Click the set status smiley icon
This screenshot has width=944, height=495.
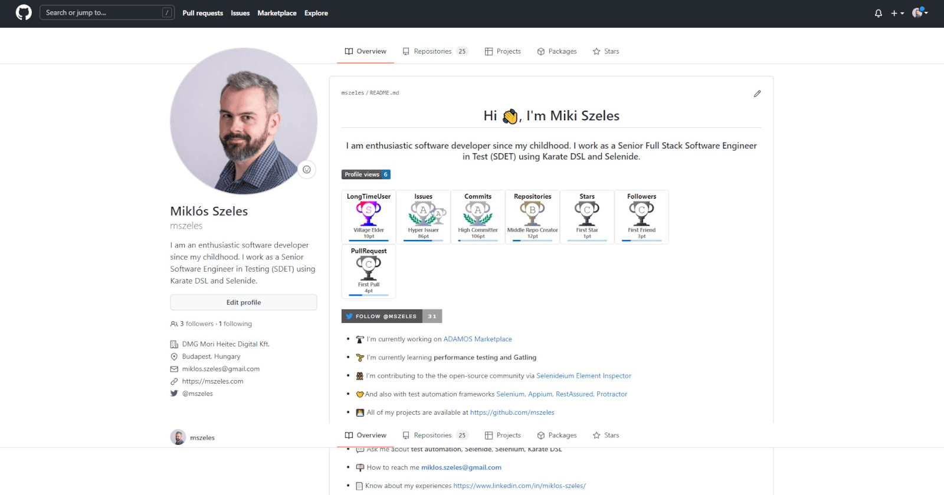306,170
